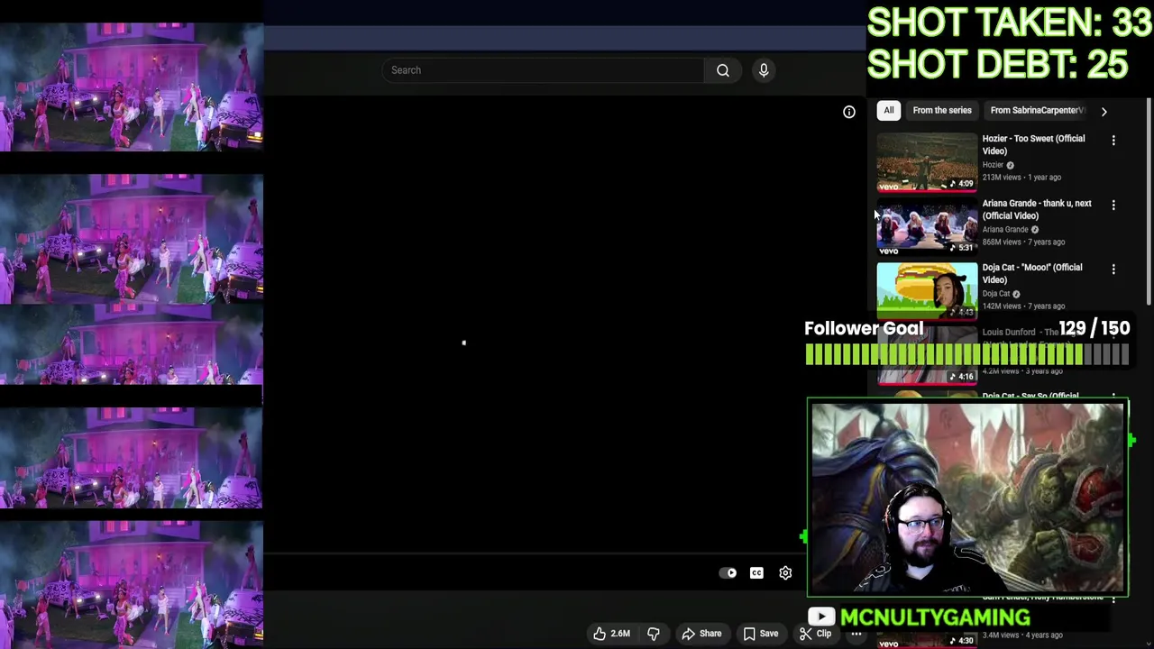Create a Clip of video

[815, 634]
